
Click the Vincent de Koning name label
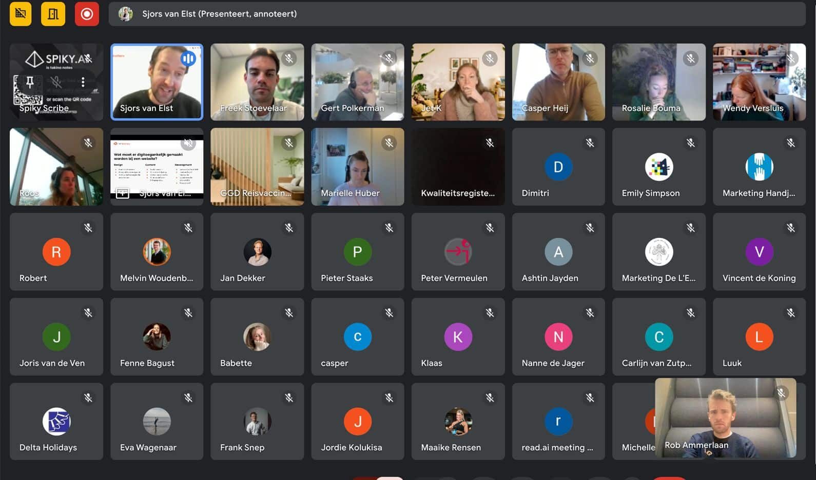[759, 278]
